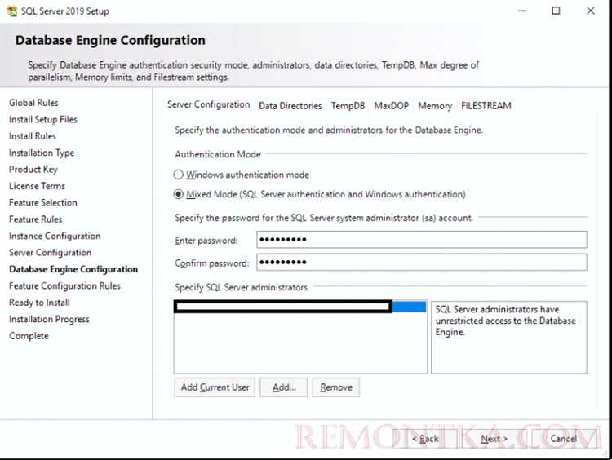Screen dimensions: 612x460
Task: Switch to the TempDB tab
Action: [348, 106]
